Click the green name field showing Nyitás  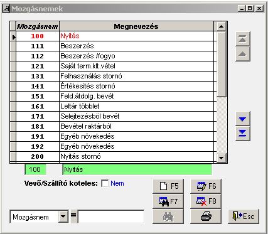click(x=137, y=169)
